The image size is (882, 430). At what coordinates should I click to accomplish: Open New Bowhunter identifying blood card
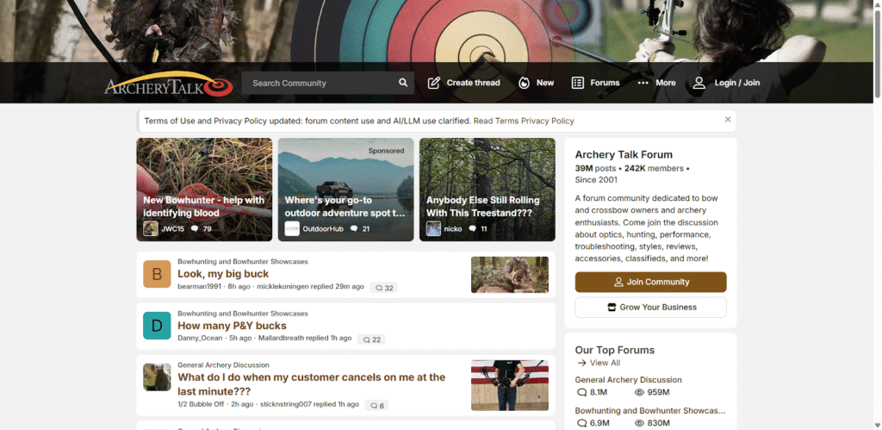204,190
